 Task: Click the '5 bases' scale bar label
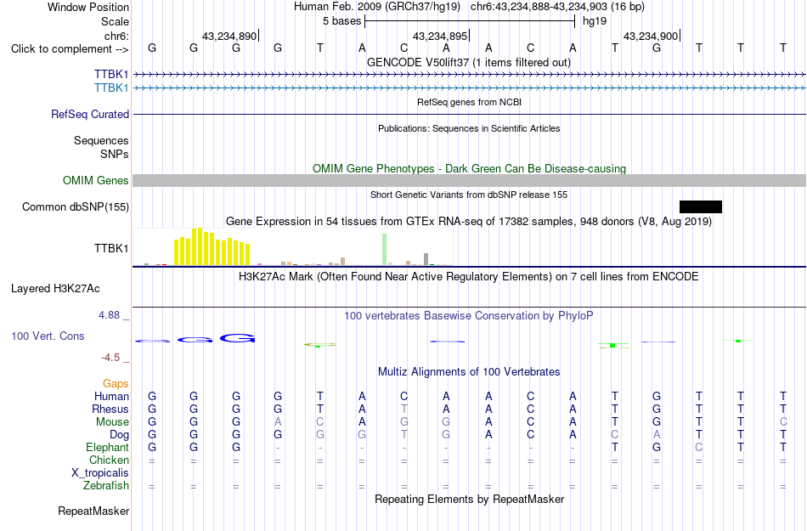pyautogui.click(x=341, y=21)
